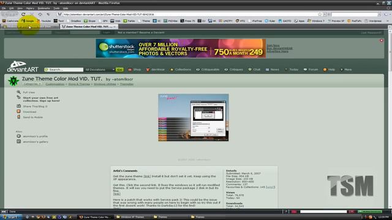Open the address bar history dropdown arrow
Image resolution: width=392 pixels, height=220 pixels.
click(325, 14)
